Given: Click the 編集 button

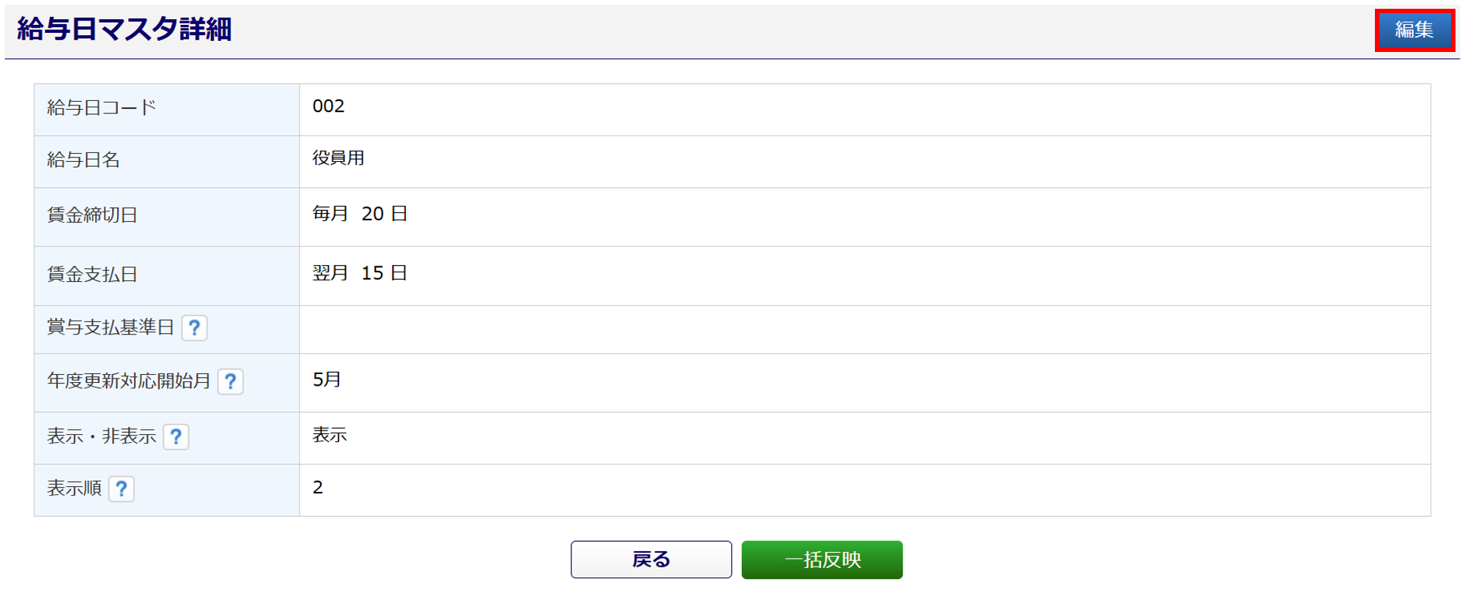Looking at the screenshot, I should (x=1414, y=30).
